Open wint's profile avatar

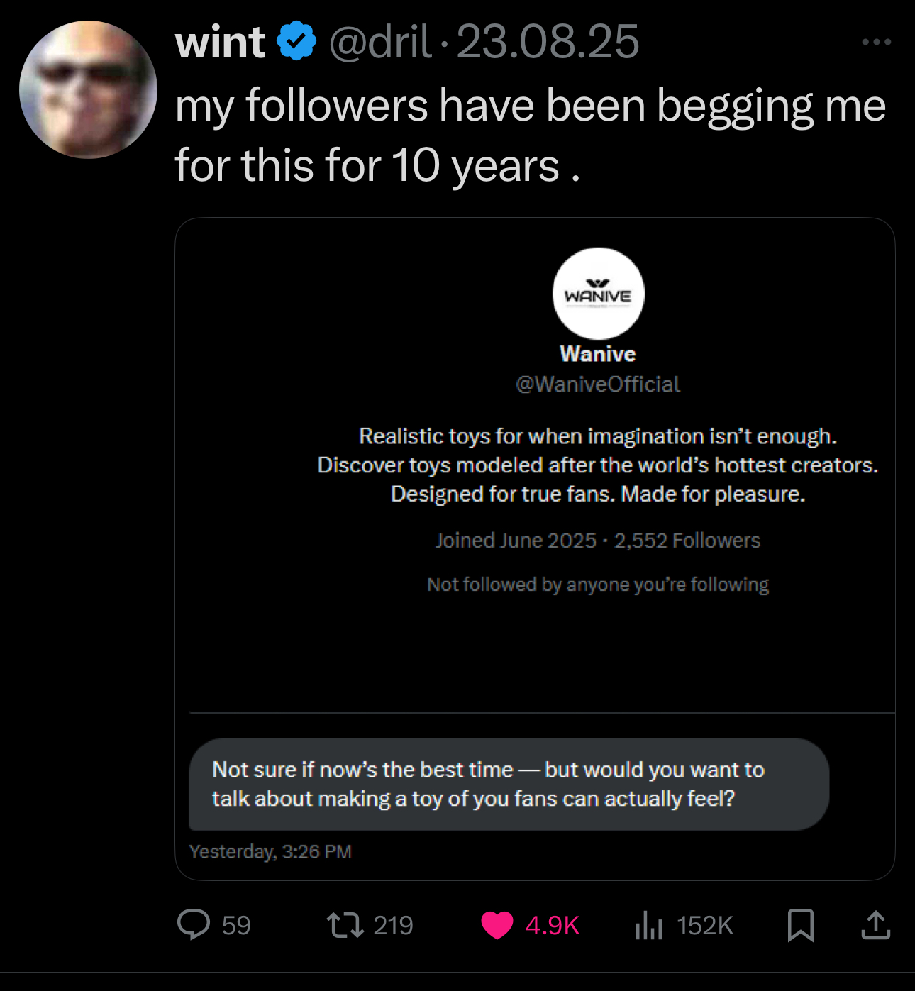[88, 89]
